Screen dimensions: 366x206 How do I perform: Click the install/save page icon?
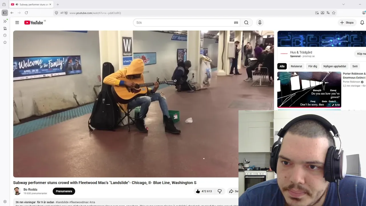(x=323, y=13)
